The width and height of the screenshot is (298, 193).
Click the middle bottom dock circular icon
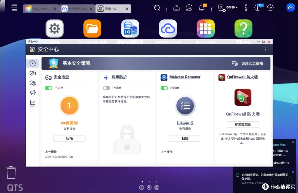(x=149, y=187)
